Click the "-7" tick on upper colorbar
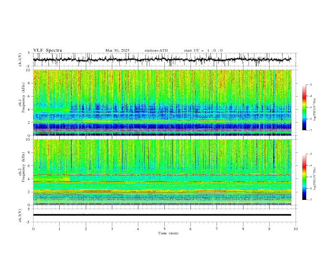The image size is (333, 257). tap(310, 130)
